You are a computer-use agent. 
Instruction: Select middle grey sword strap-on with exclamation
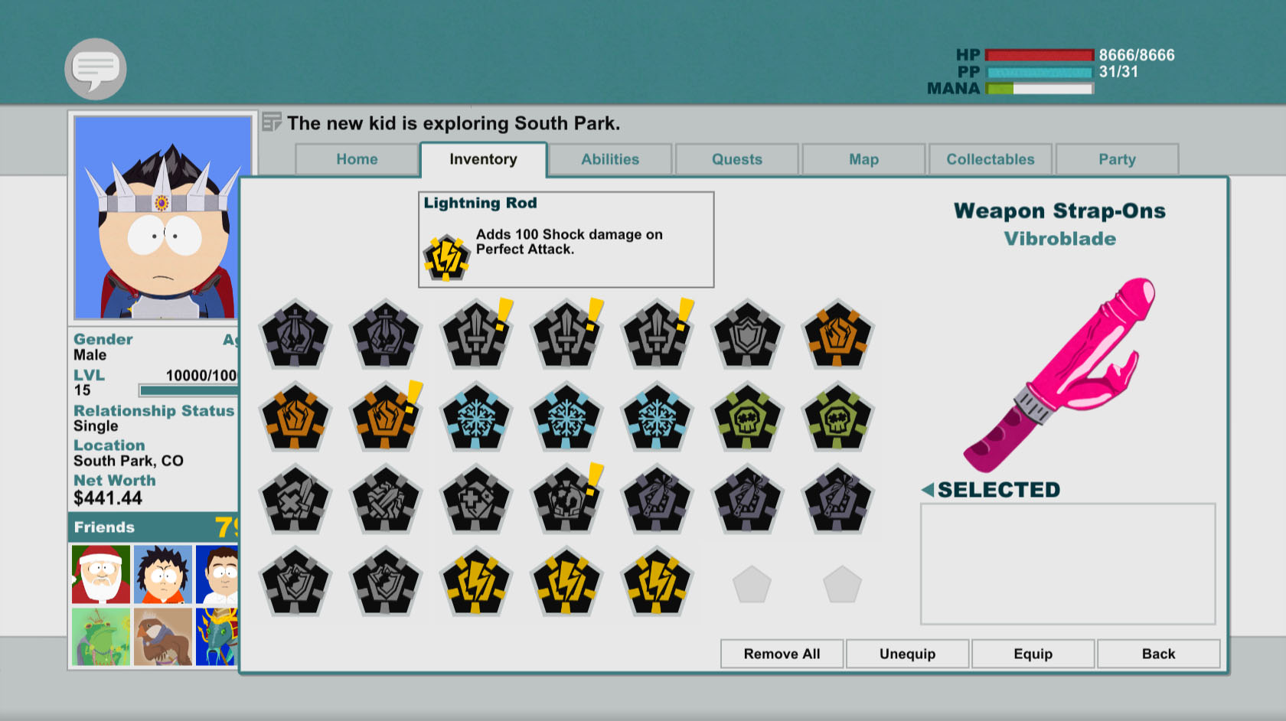(566, 334)
